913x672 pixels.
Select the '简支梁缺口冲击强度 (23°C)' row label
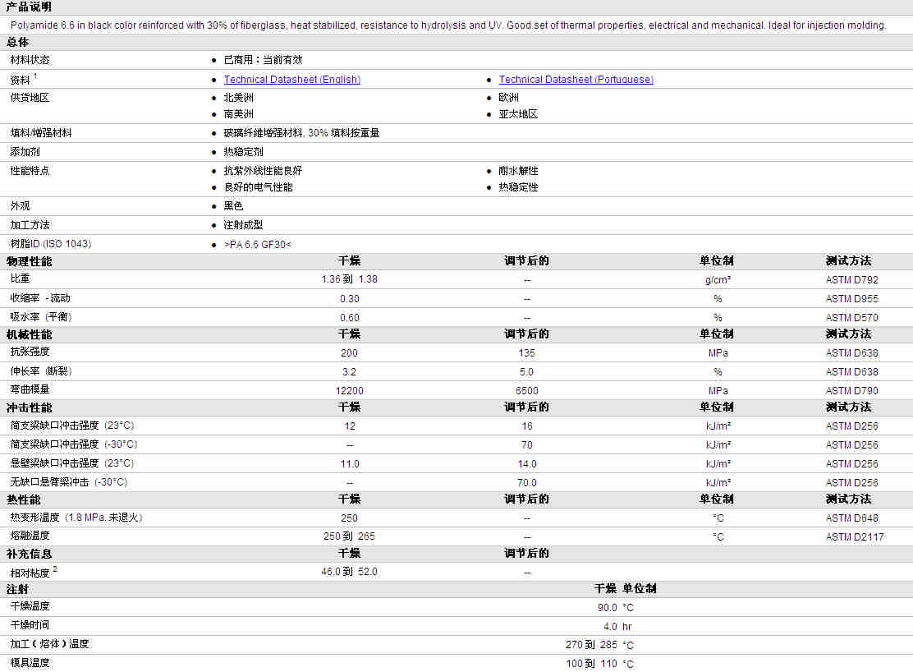point(72,425)
